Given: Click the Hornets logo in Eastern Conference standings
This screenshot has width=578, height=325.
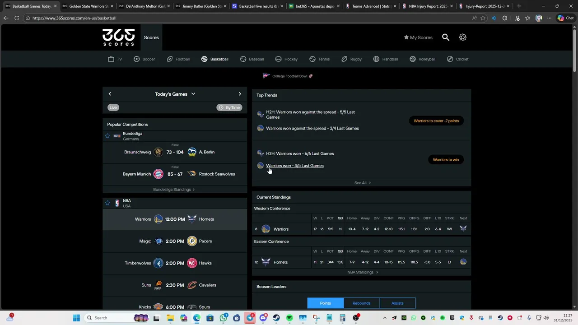Looking at the screenshot, I should pos(266,262).
